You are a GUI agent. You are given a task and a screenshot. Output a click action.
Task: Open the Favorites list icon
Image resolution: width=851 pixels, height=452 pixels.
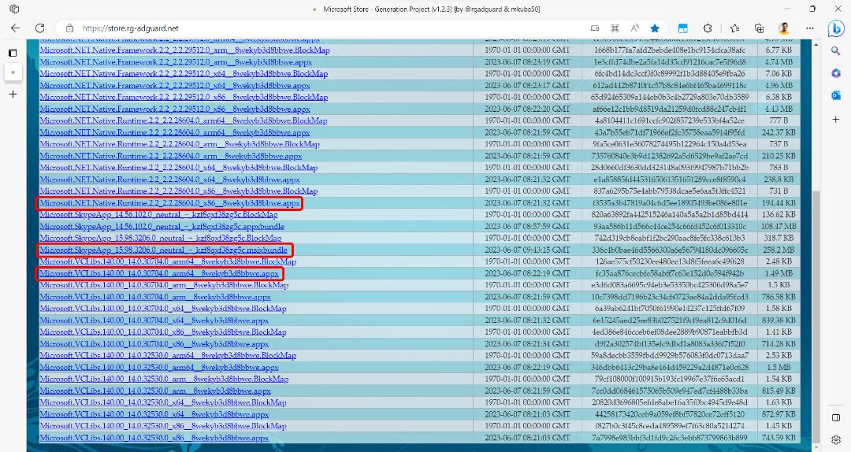click(x=735, y=28)
